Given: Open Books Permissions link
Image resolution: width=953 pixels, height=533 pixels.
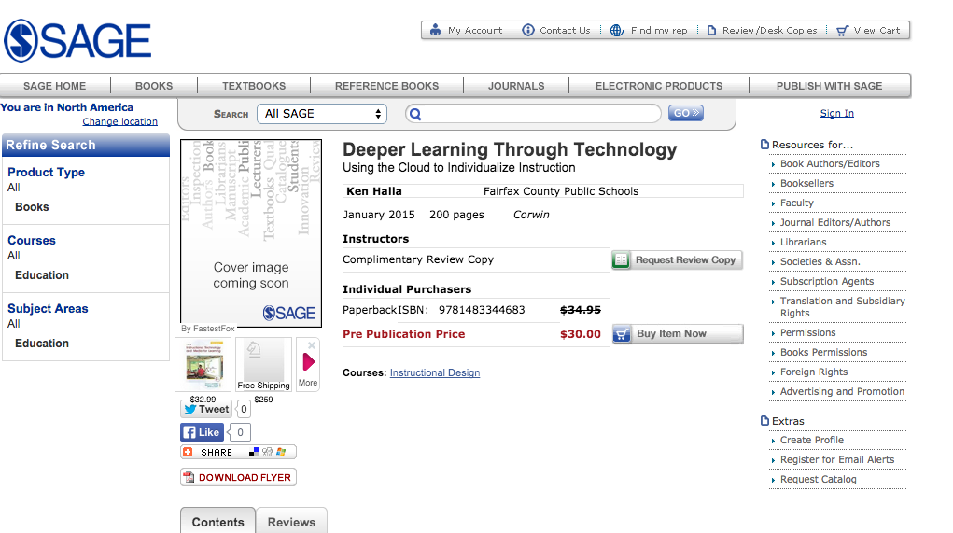Looking at the screenshot, I should [x=823, y=353].
